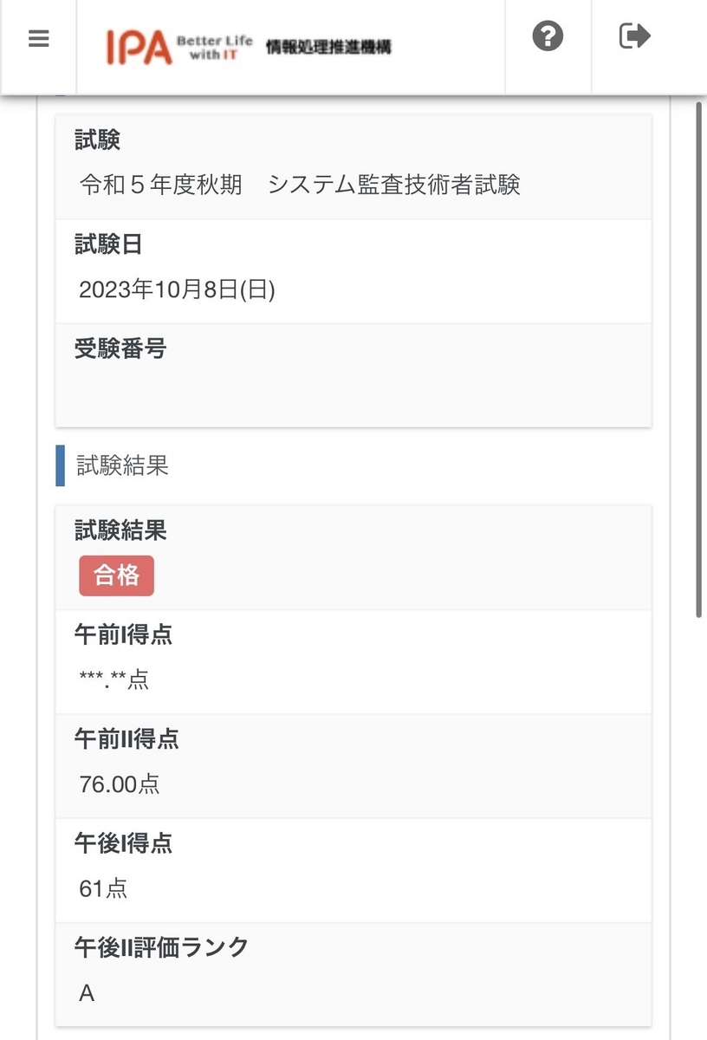Select the exam name システム監査技術者試験

394,185
